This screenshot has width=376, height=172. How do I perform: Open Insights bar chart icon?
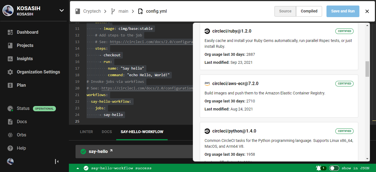click(x=10, y=59)
